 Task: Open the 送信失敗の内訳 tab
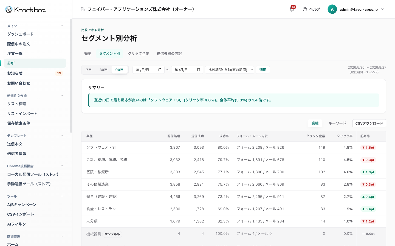click(x=169, y=54)
